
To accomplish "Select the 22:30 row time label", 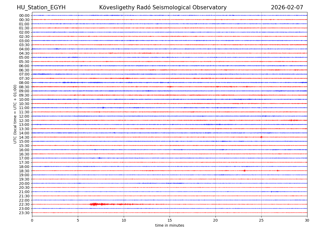I will tap(24, 204).
